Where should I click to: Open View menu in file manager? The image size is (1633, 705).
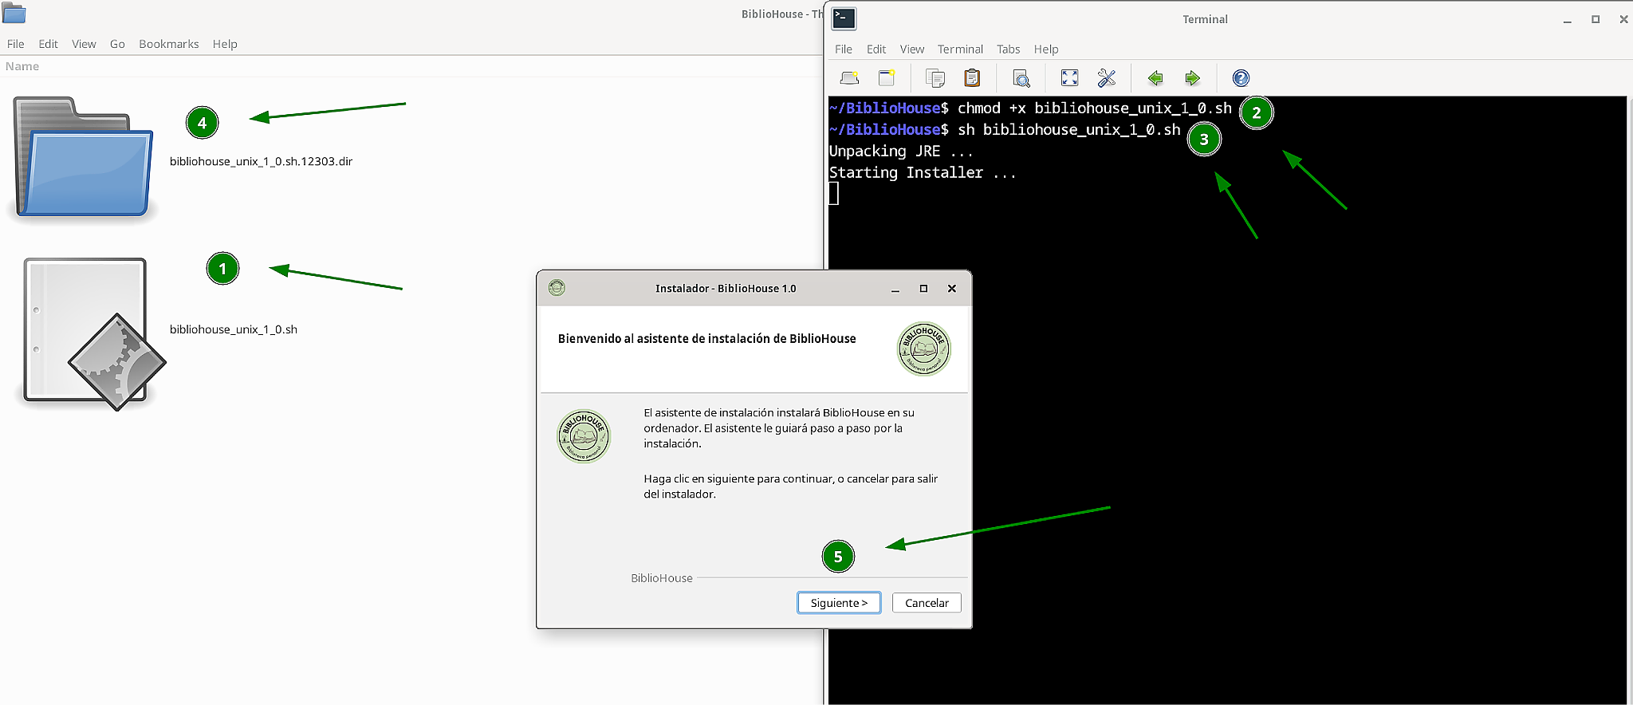pos(84,44)
